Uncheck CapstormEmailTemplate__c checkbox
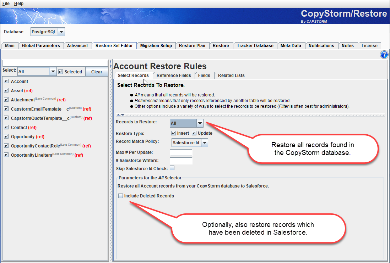 coord(6,109)
